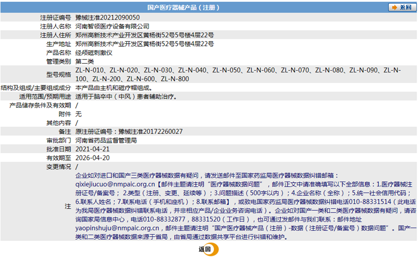
Task: Select the text 适用于脑卒中（中风）患者辅助治疗。
Action: coord(126,96)
